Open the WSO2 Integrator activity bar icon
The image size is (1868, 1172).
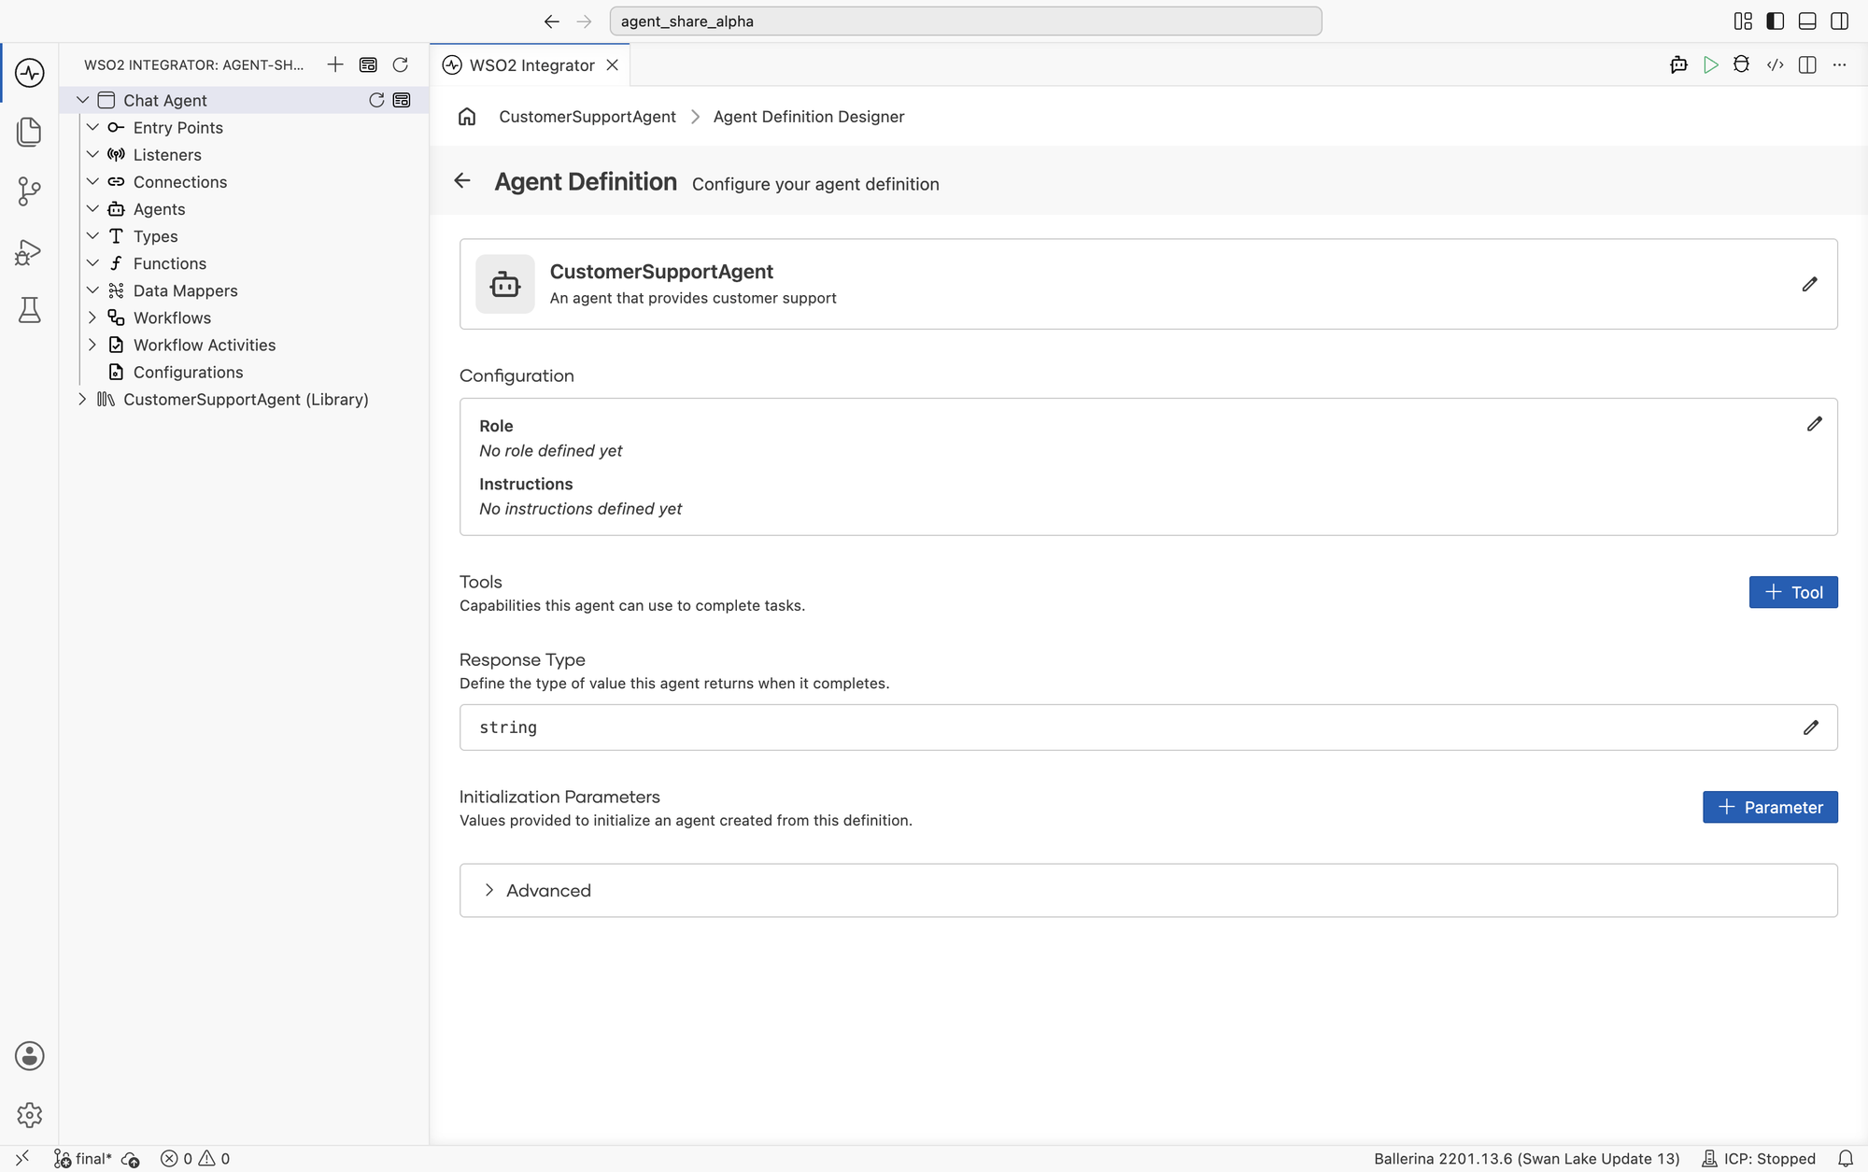29,73
